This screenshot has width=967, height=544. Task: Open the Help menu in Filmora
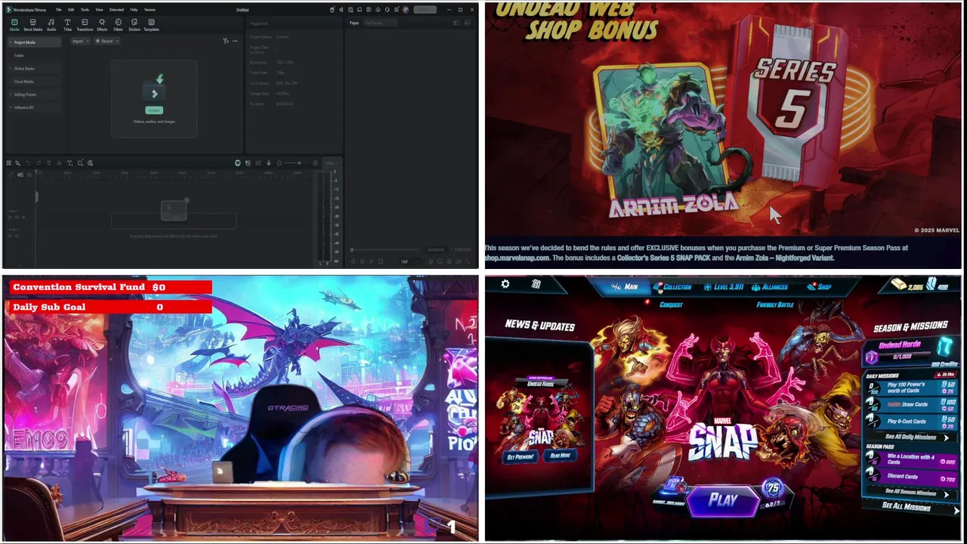pos(134,10)
